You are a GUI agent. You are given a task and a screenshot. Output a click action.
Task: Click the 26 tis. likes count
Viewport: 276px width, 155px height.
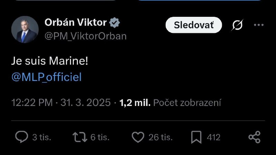click(x=160, y=138)
